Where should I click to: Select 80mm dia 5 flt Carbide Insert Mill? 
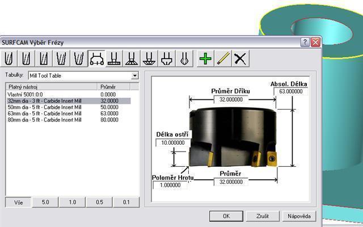pos(69,120)
